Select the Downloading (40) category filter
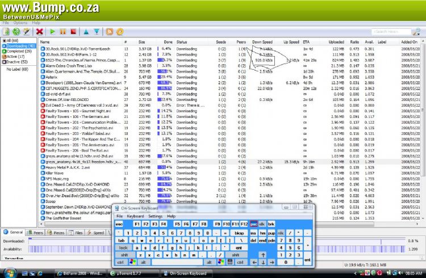 (x=20, y=46)
